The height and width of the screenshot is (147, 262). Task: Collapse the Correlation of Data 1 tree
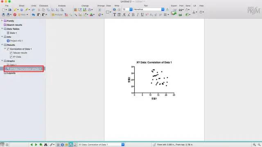(x=5, y=49)
